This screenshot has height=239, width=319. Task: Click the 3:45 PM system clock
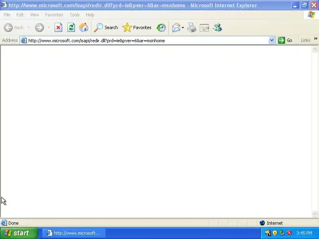pyautogui.click(x=304, y=233)
